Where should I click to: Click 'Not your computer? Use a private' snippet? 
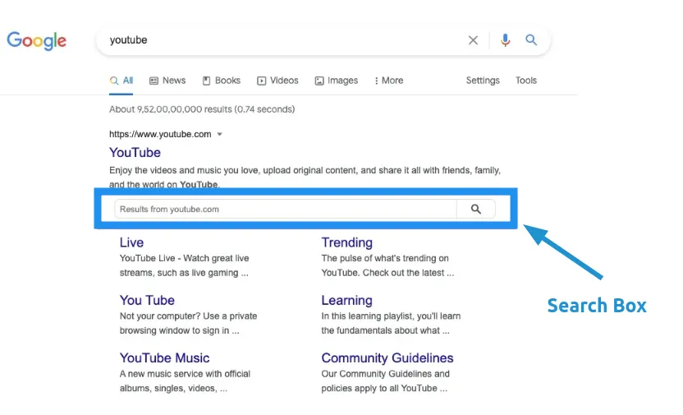click(x=188, y=316)
